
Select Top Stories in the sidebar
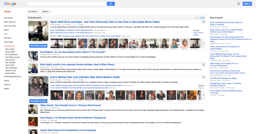[x=8, y=18]
